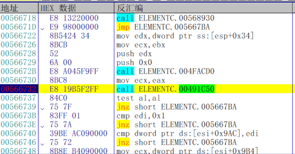This screenshot has width=295, height=154.
Task: Click hex bytes 8B5424 34
Action: click(70, 36)
